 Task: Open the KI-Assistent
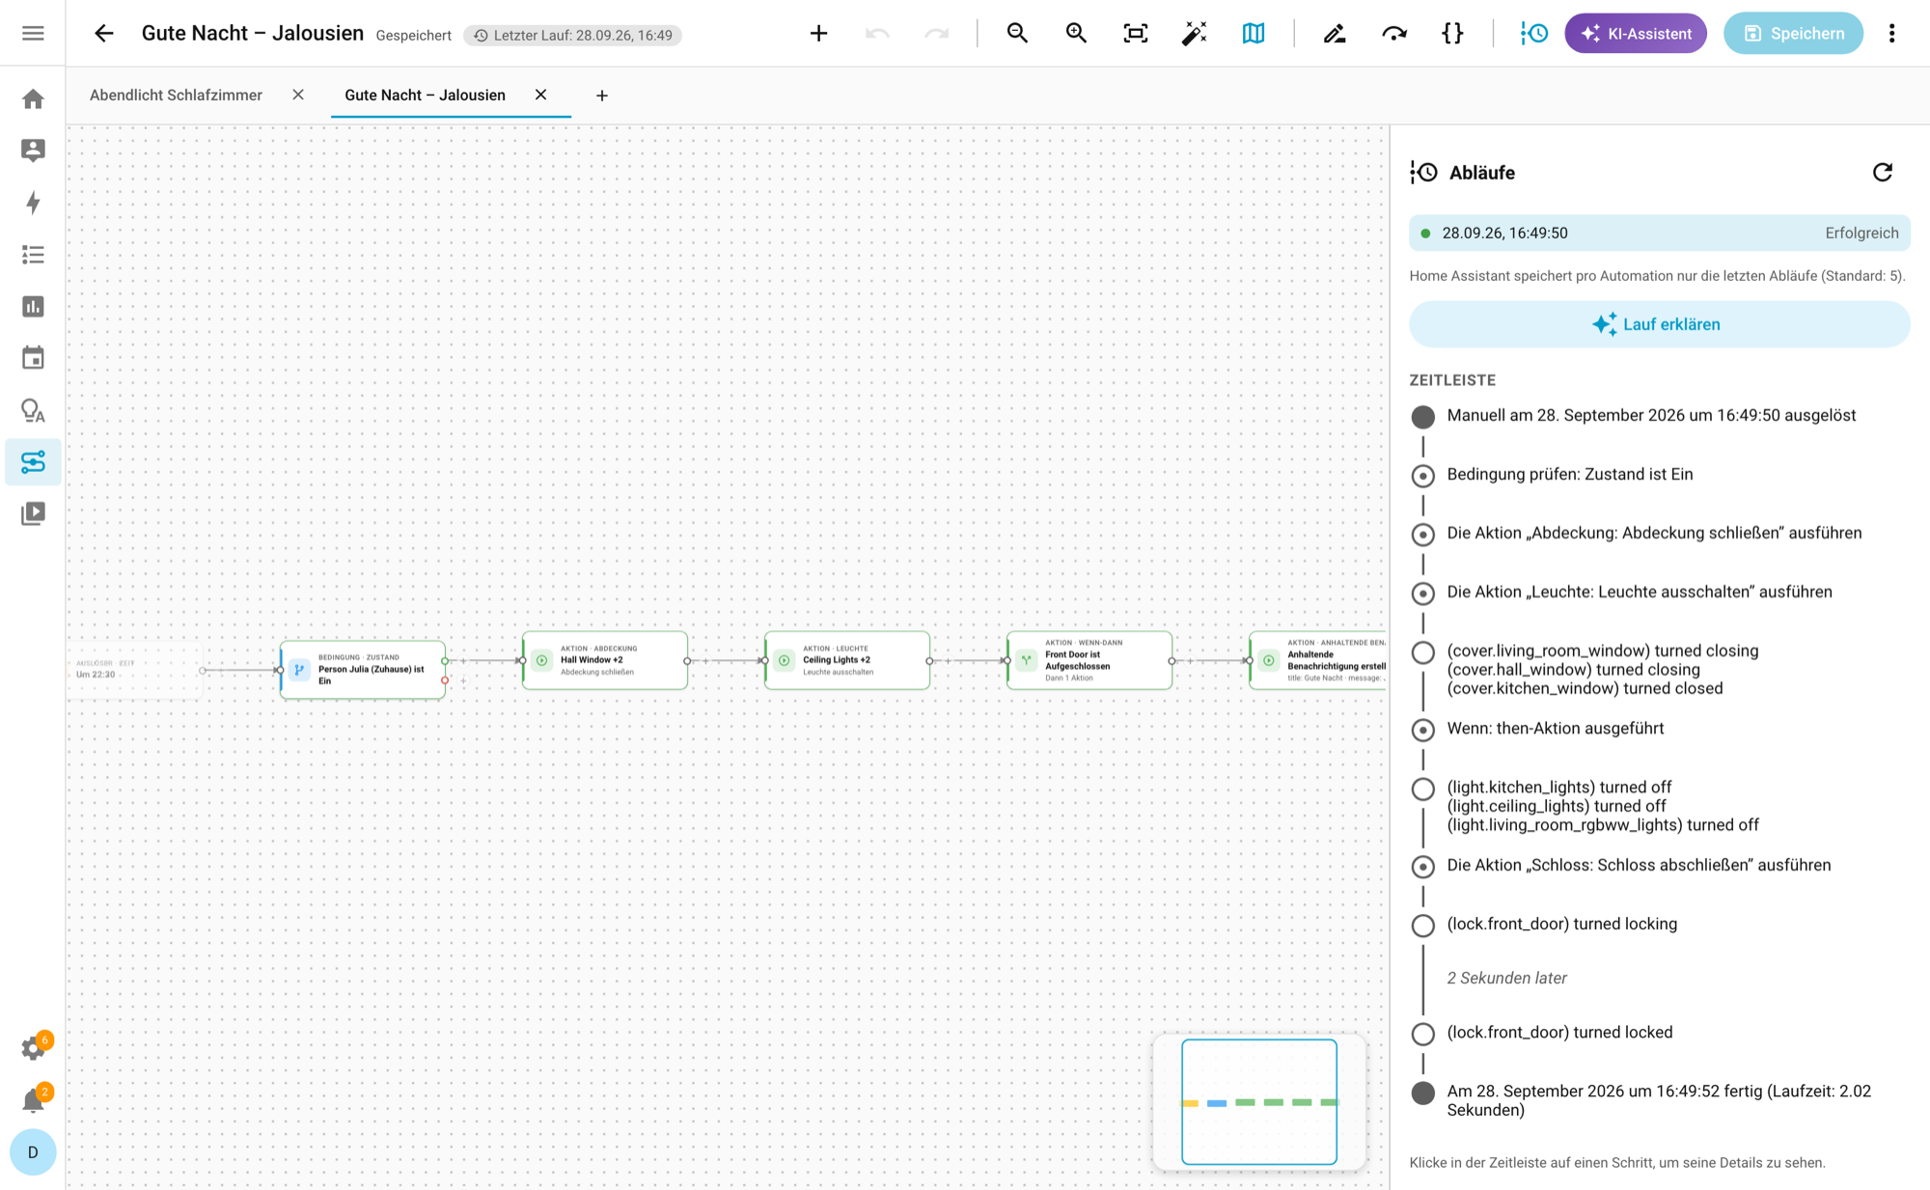1636,33
